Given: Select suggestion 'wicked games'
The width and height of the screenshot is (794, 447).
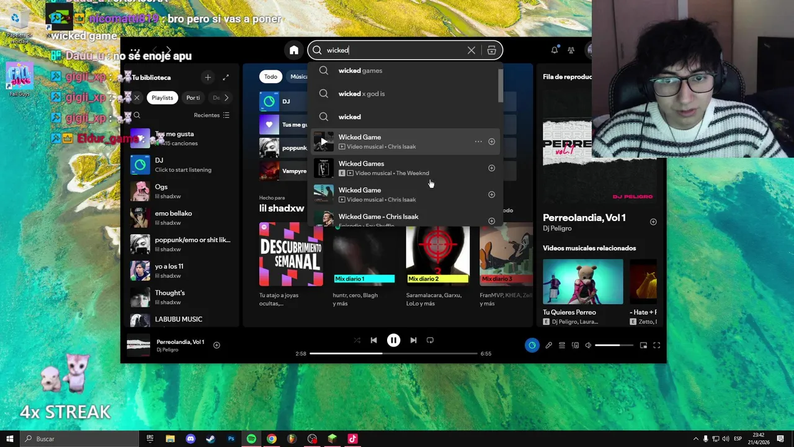Looking at the screenshot, I should [x=406, y=71].
